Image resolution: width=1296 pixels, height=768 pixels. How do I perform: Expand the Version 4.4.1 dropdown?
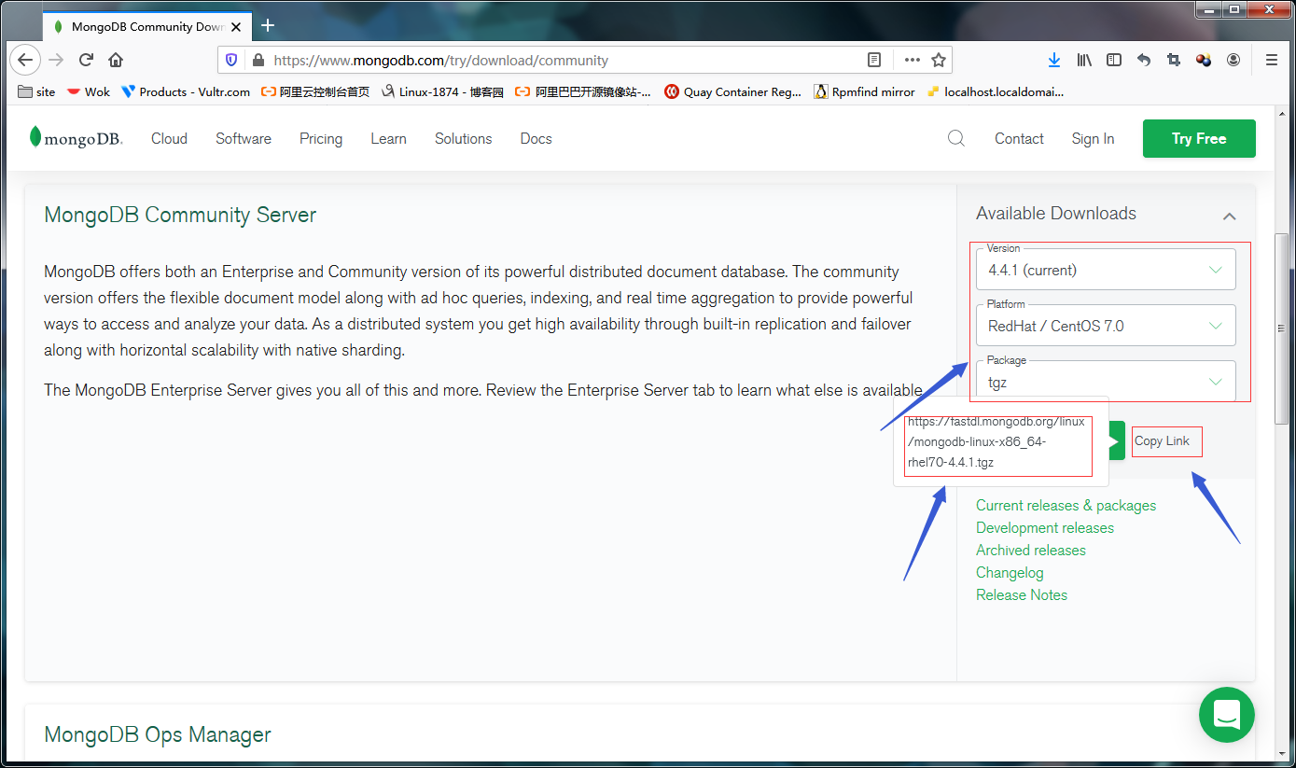coord(1106,270)
